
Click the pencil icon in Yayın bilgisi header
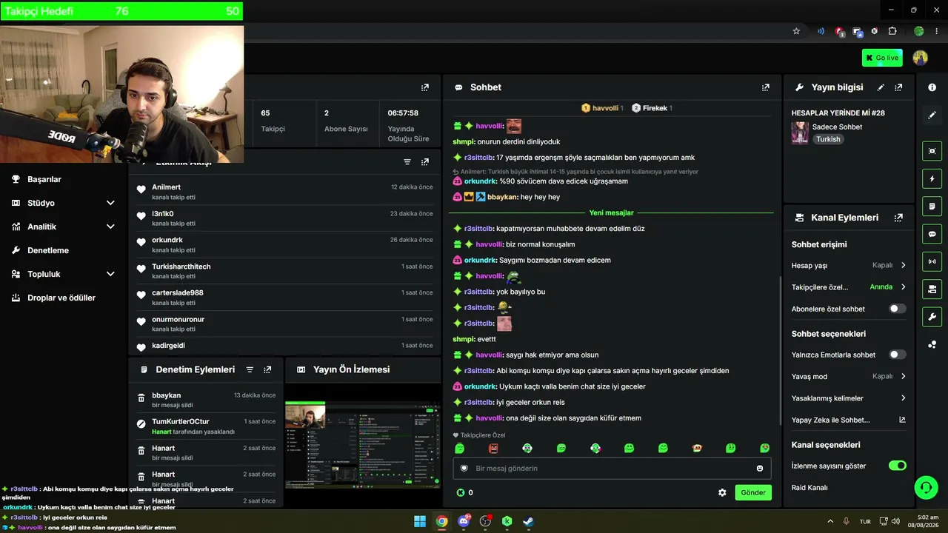click(x=881, y=87)
